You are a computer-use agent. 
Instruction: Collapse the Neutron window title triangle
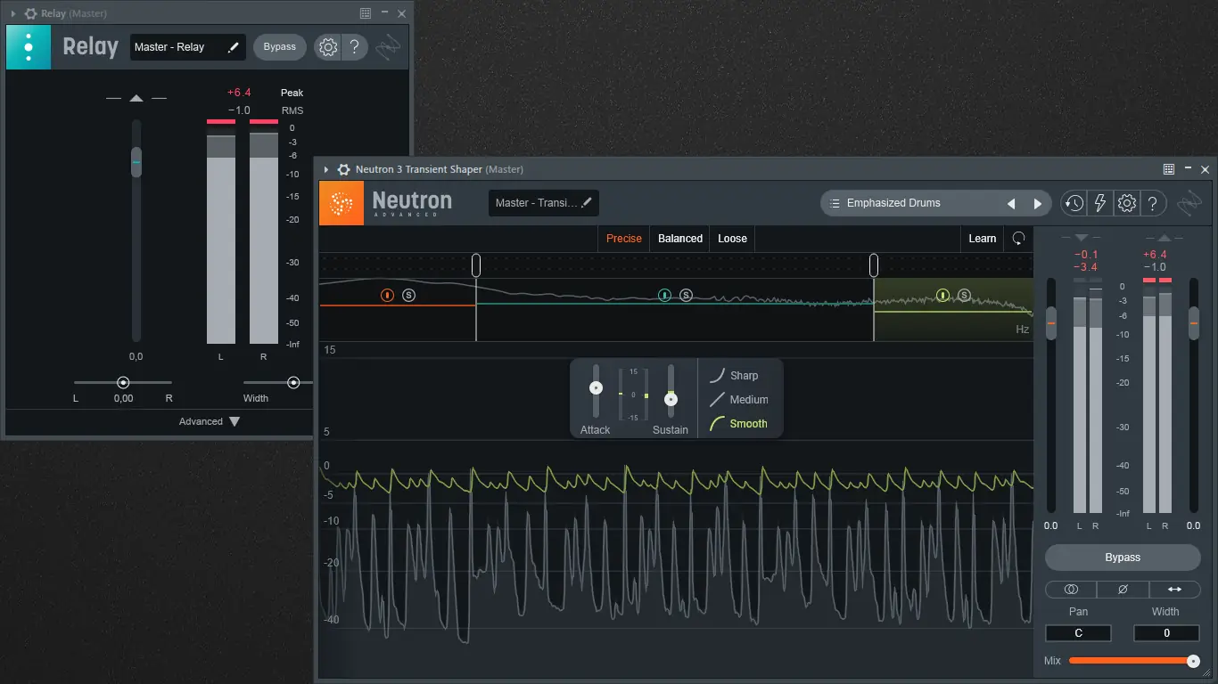(x=326, y=169)
